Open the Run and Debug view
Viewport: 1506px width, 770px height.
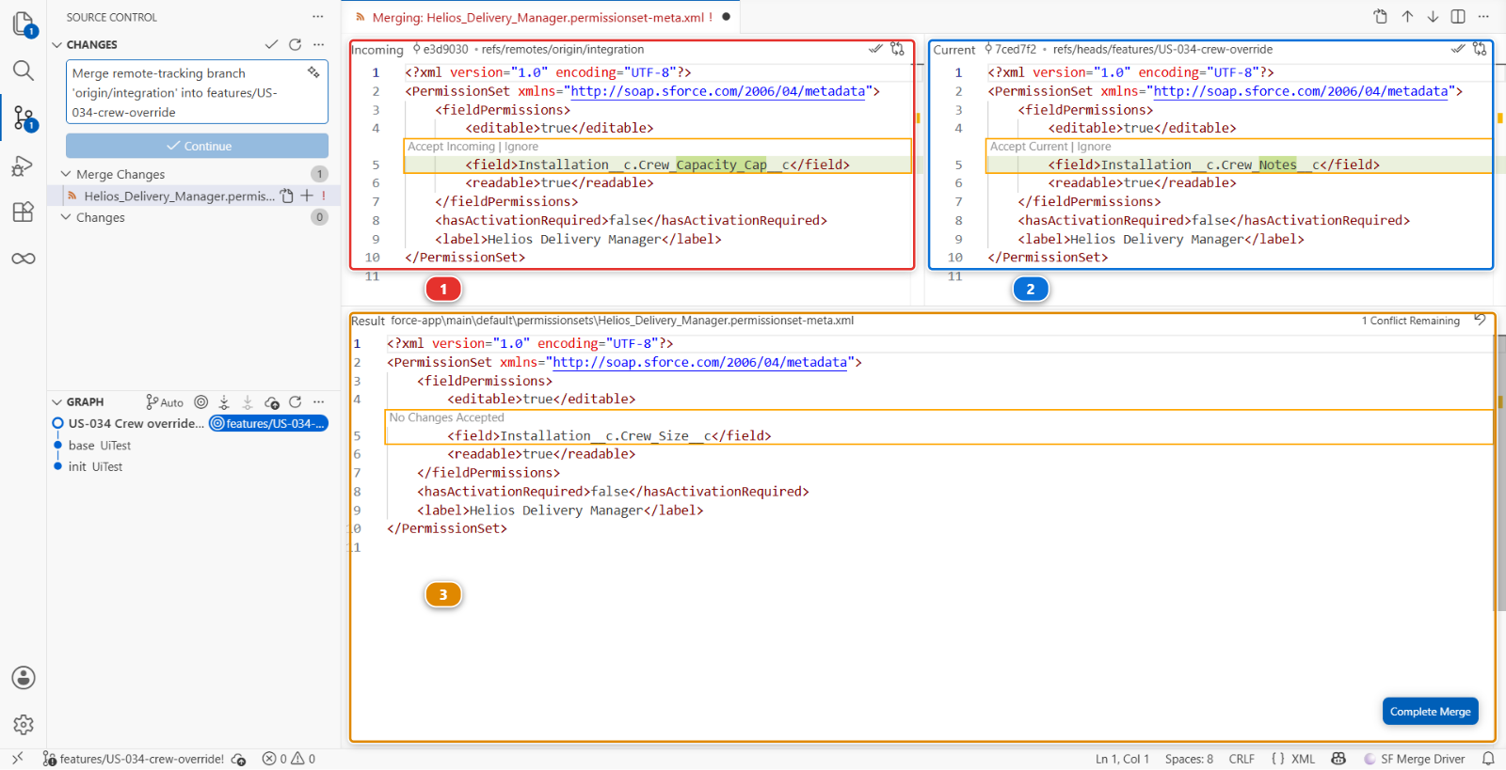24,166
